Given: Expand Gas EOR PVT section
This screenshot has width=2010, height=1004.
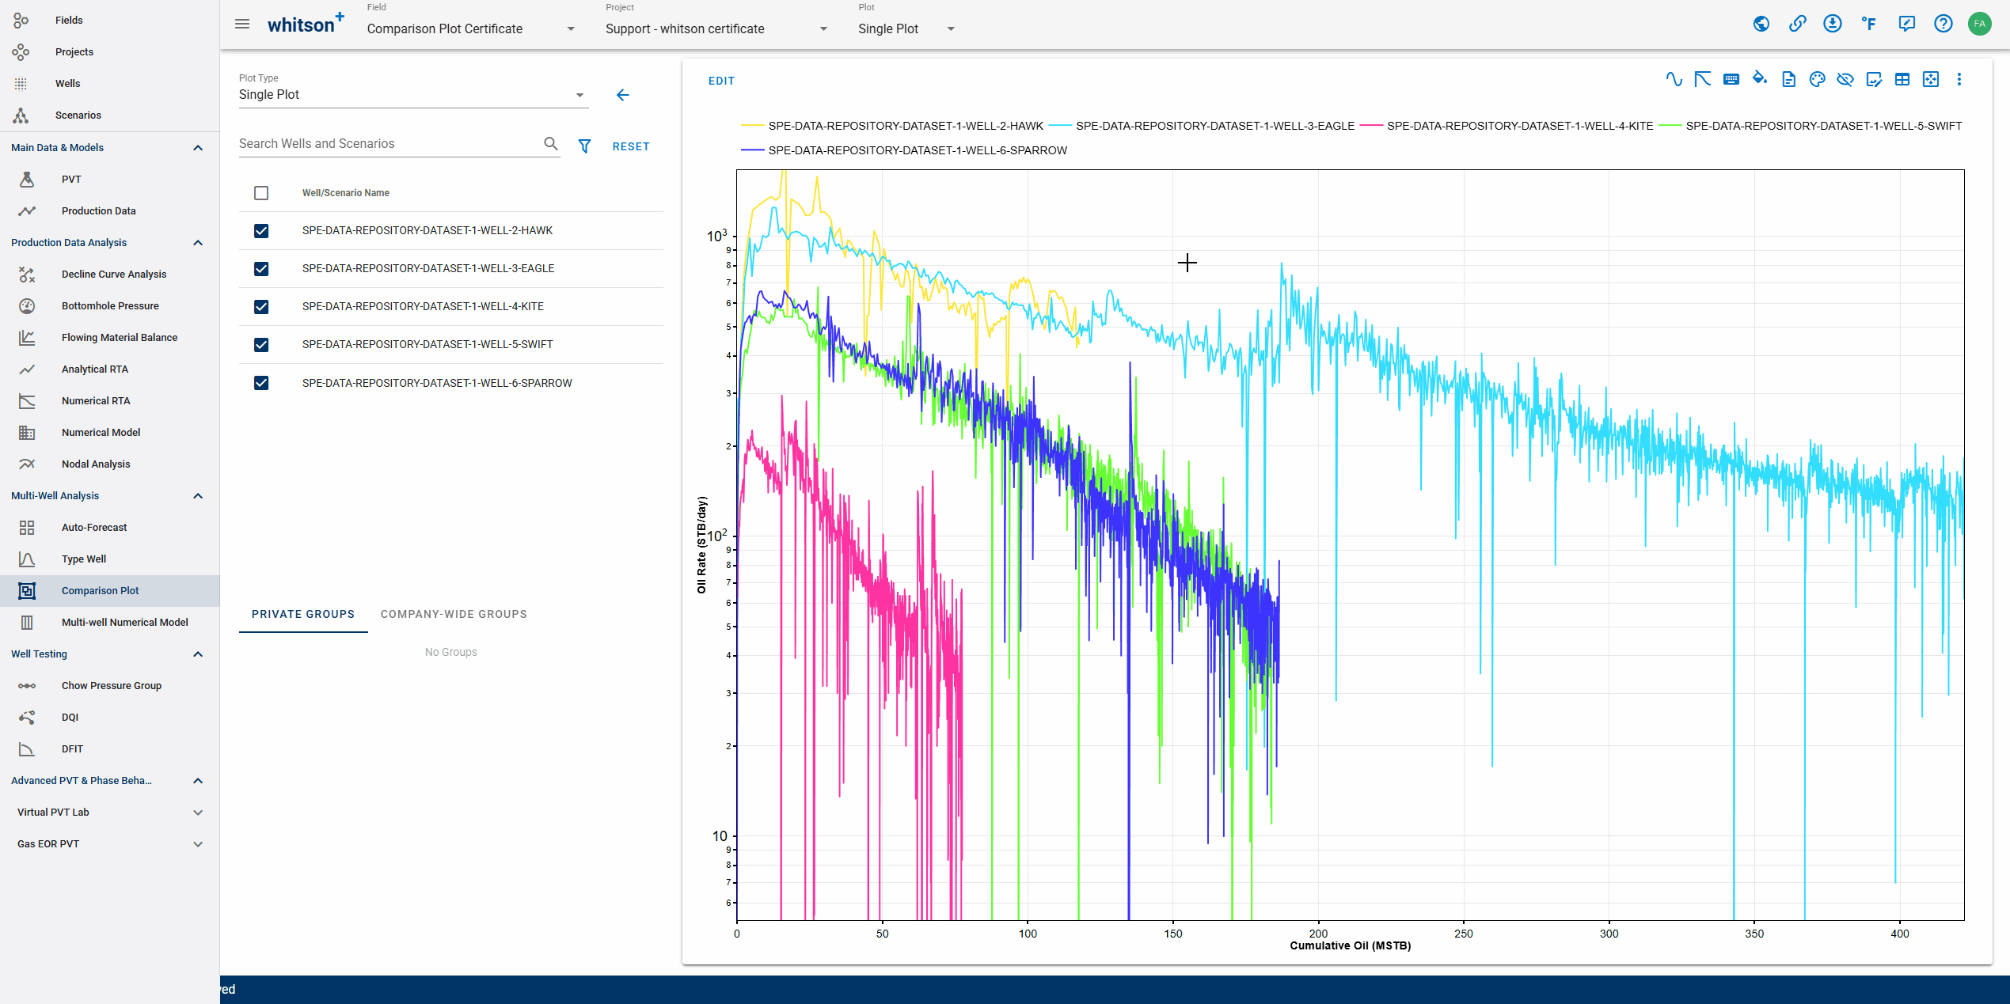Looking at the screenshot, I should point(198,844).
